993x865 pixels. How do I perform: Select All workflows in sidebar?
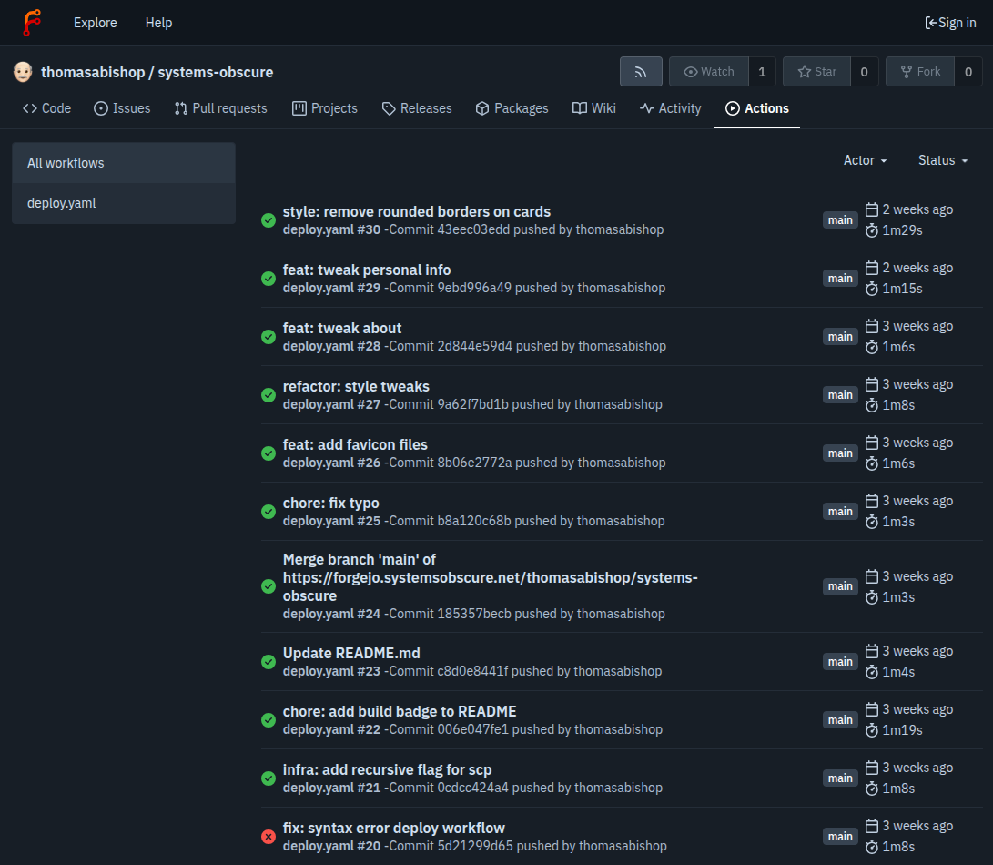pyautogui.click(x=66, y=163)
